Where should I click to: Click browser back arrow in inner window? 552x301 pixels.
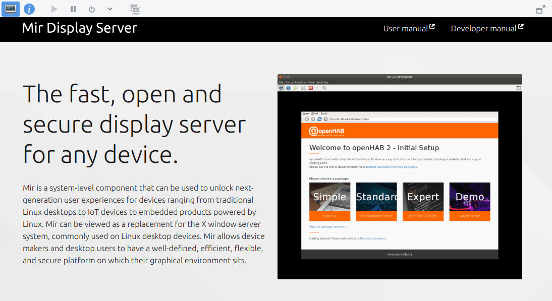pyautogui.click(x=307, y=119)
